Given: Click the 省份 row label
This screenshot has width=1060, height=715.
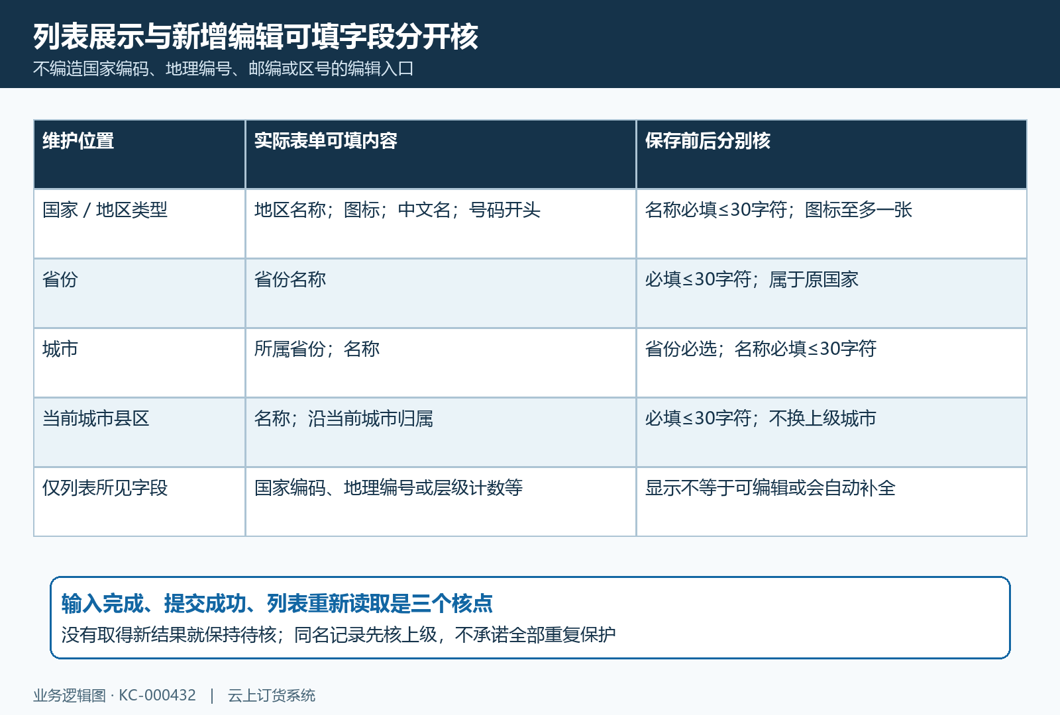Looking at the screenshot, I should [139, 293].
